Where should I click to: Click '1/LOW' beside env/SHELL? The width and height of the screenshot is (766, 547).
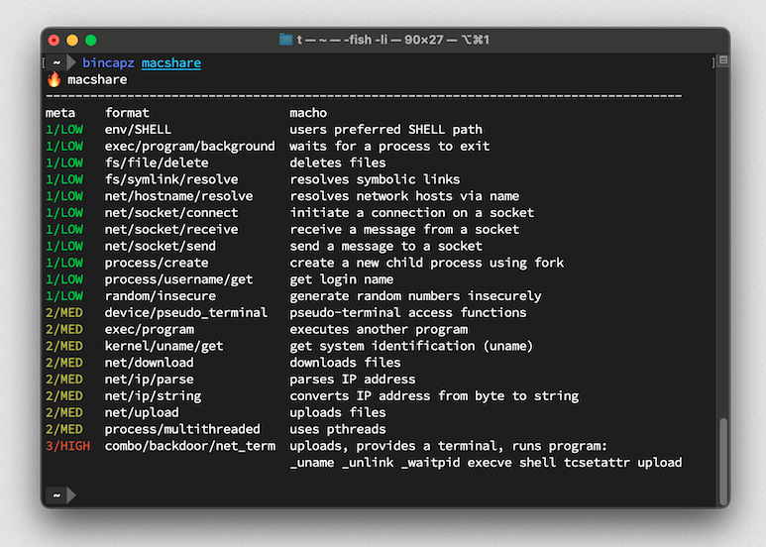pyautogui.click(x=64, y=130)
